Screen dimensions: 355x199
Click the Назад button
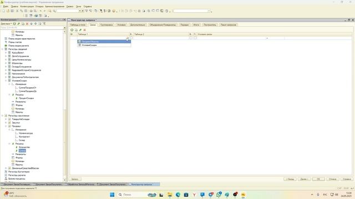[x=290, y=179]
